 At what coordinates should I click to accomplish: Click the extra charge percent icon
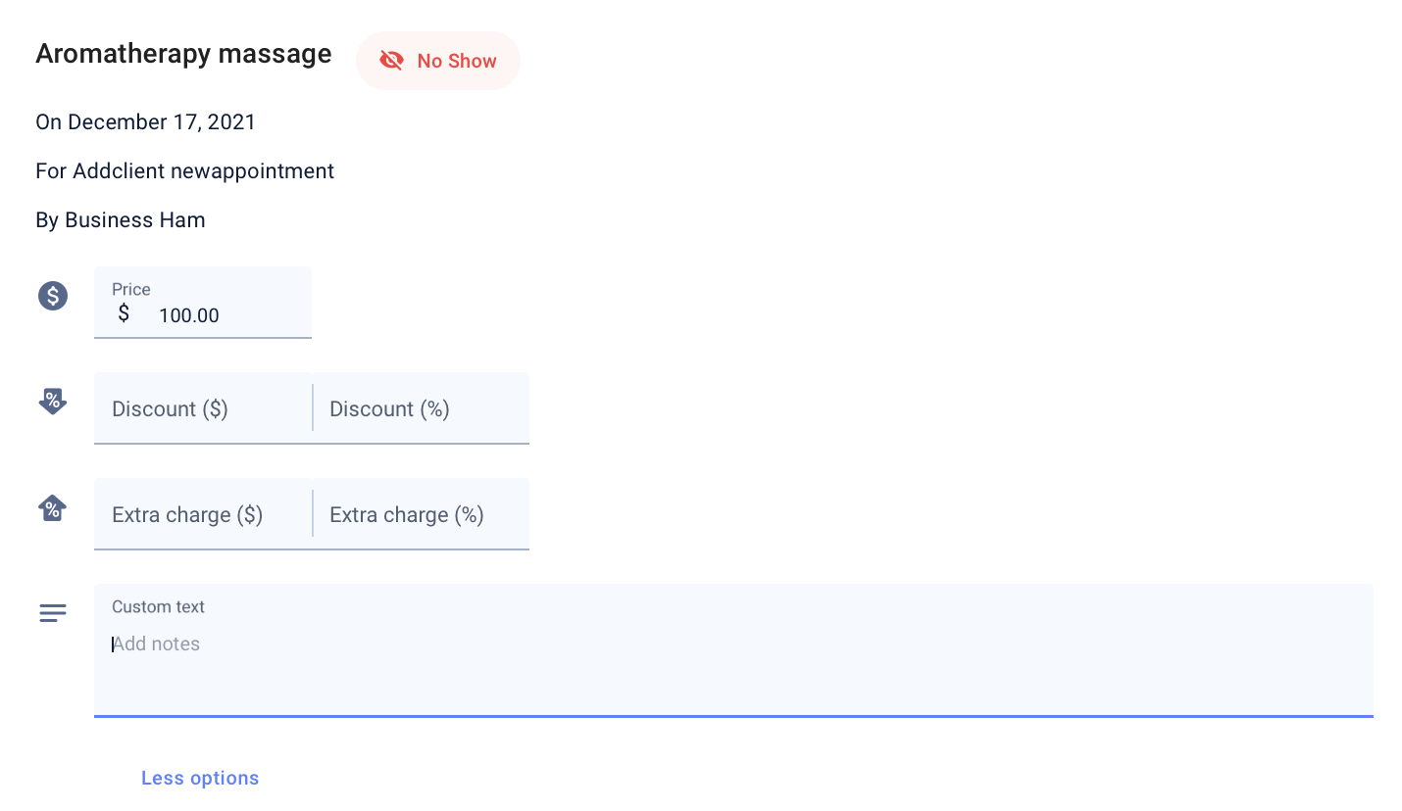click(53, 507)
